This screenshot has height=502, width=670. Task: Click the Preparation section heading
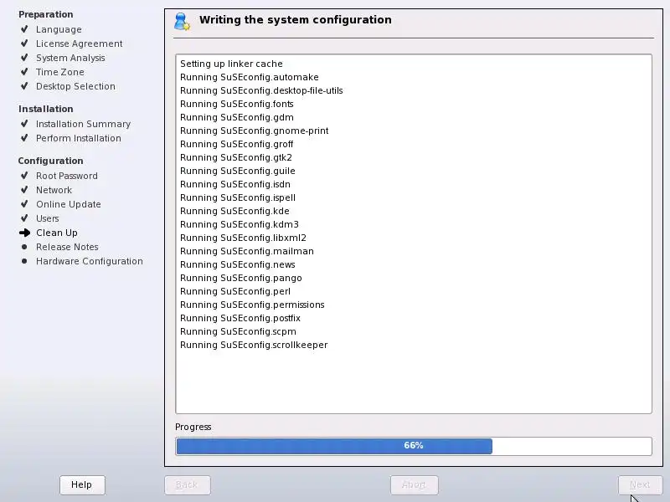tap(46, 14)
